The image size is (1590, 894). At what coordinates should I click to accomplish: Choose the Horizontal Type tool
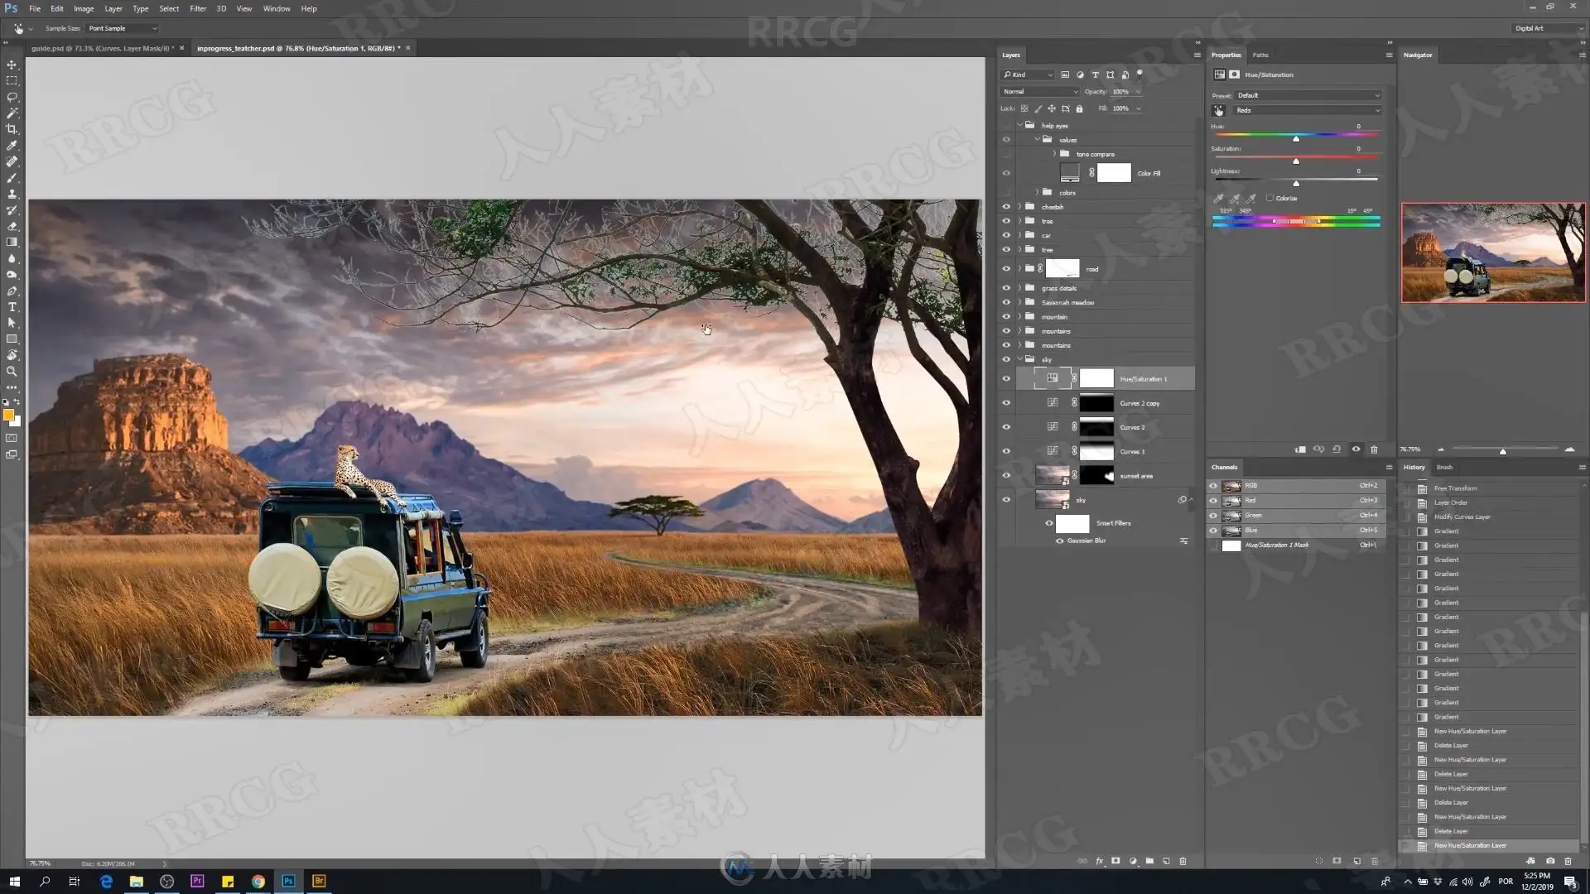pyautogui.click(x=12, y=307)
